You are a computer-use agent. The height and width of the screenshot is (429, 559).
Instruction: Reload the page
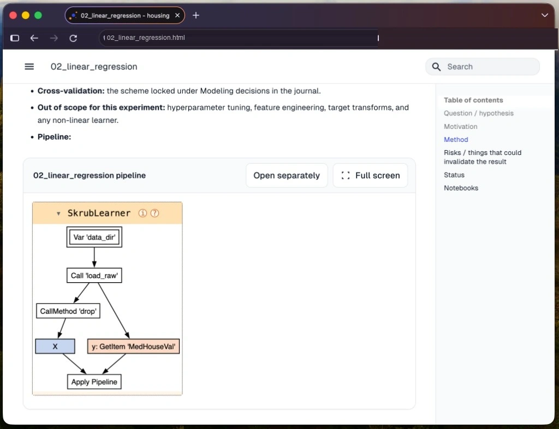73,38
